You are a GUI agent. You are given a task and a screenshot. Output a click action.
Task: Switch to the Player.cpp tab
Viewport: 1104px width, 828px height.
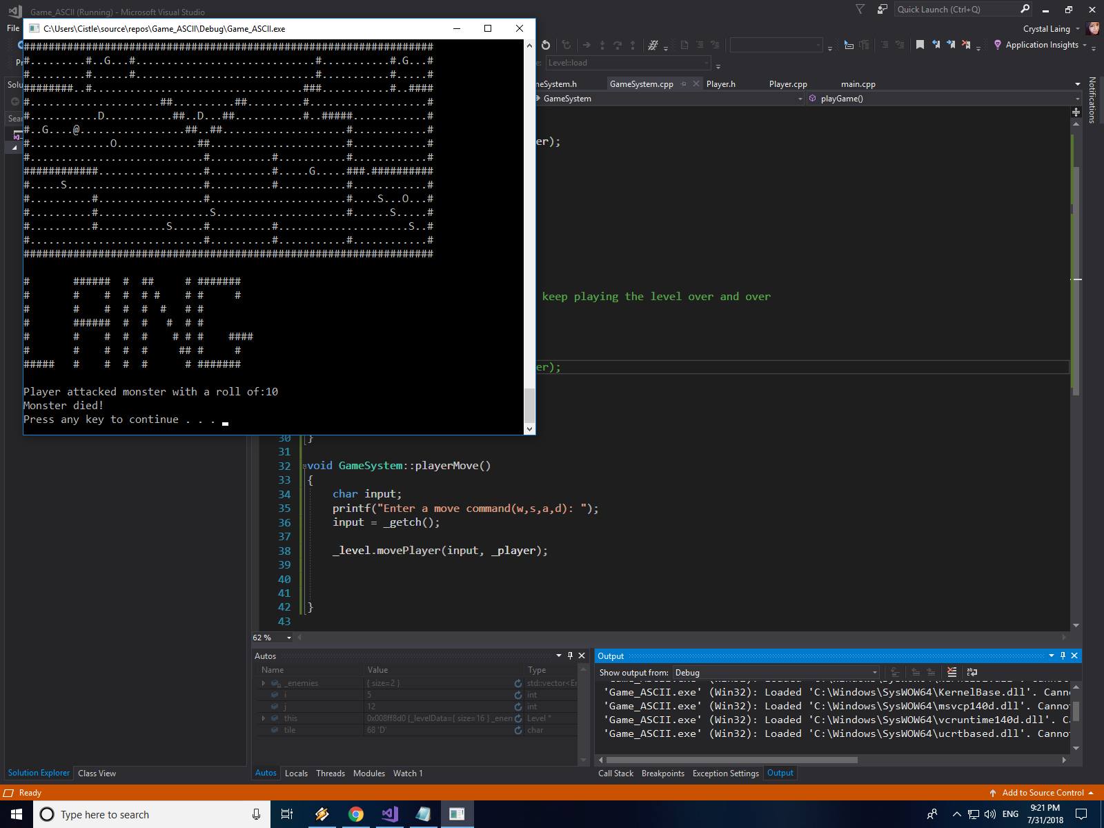[x=788, y=83]
